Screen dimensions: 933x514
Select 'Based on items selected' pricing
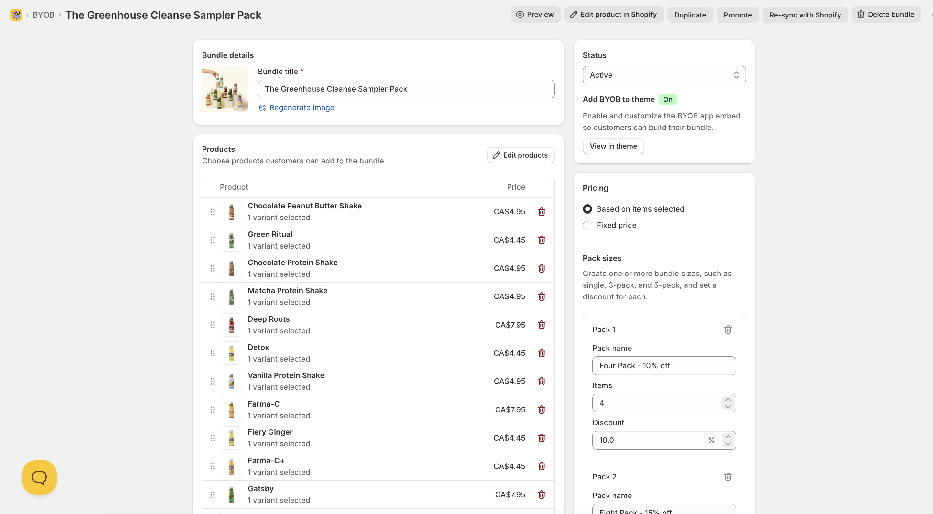[587, 209]
